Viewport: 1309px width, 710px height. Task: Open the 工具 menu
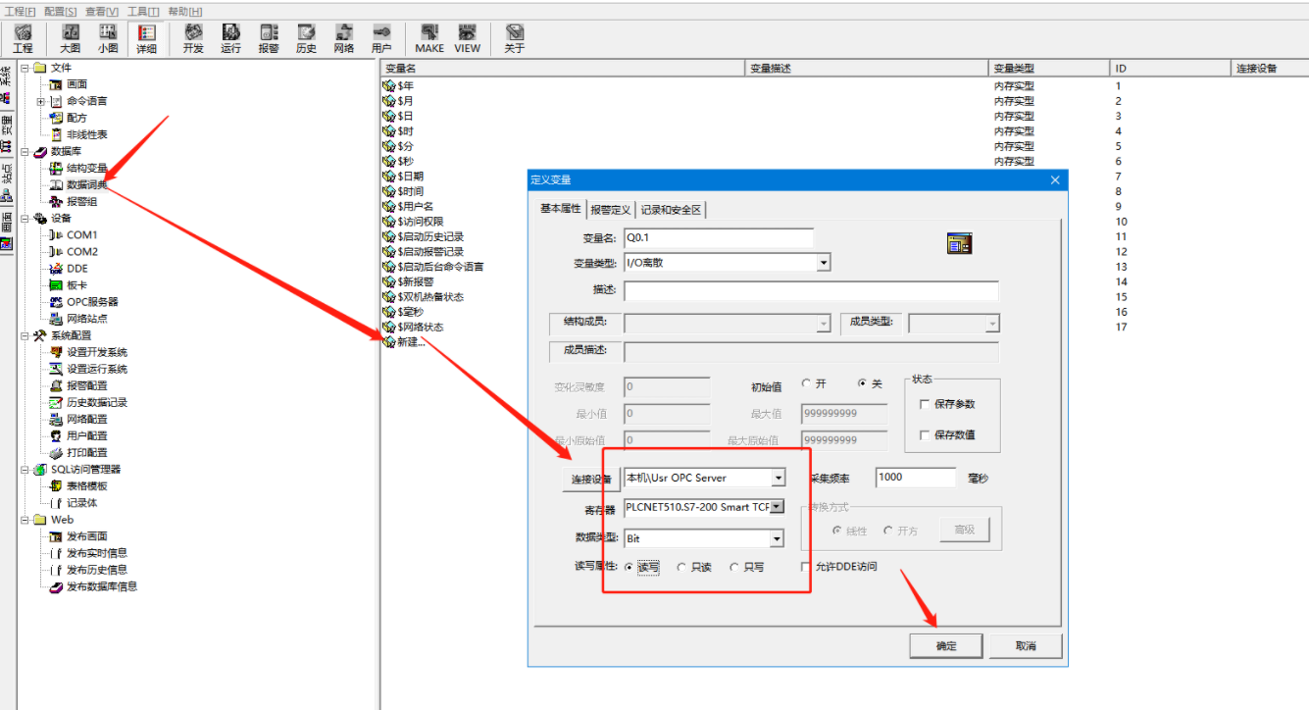[x=143, y=11]
